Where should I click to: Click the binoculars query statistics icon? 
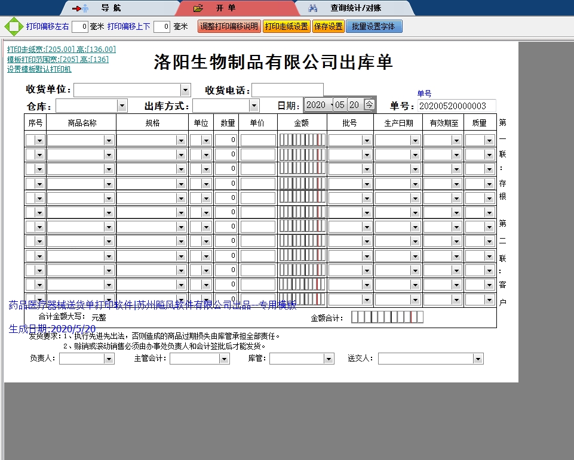[x=313, y=8]
